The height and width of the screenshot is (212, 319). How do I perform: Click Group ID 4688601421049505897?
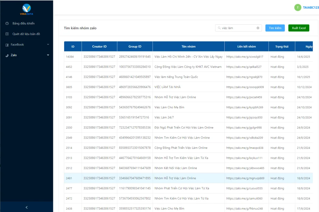[x=135, y=77]
